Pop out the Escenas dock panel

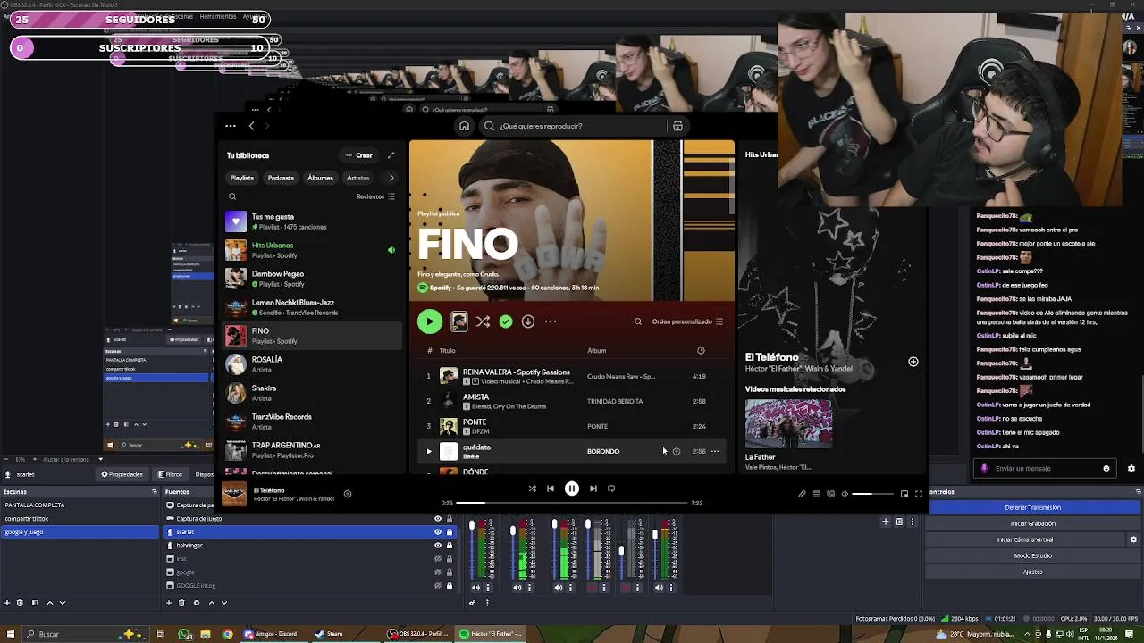(154, 492)
